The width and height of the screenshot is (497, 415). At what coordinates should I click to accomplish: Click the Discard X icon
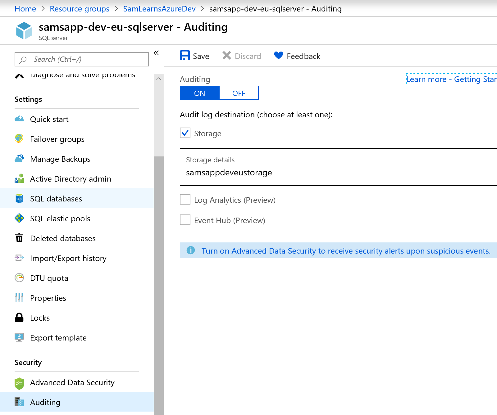tap(227, 56)
